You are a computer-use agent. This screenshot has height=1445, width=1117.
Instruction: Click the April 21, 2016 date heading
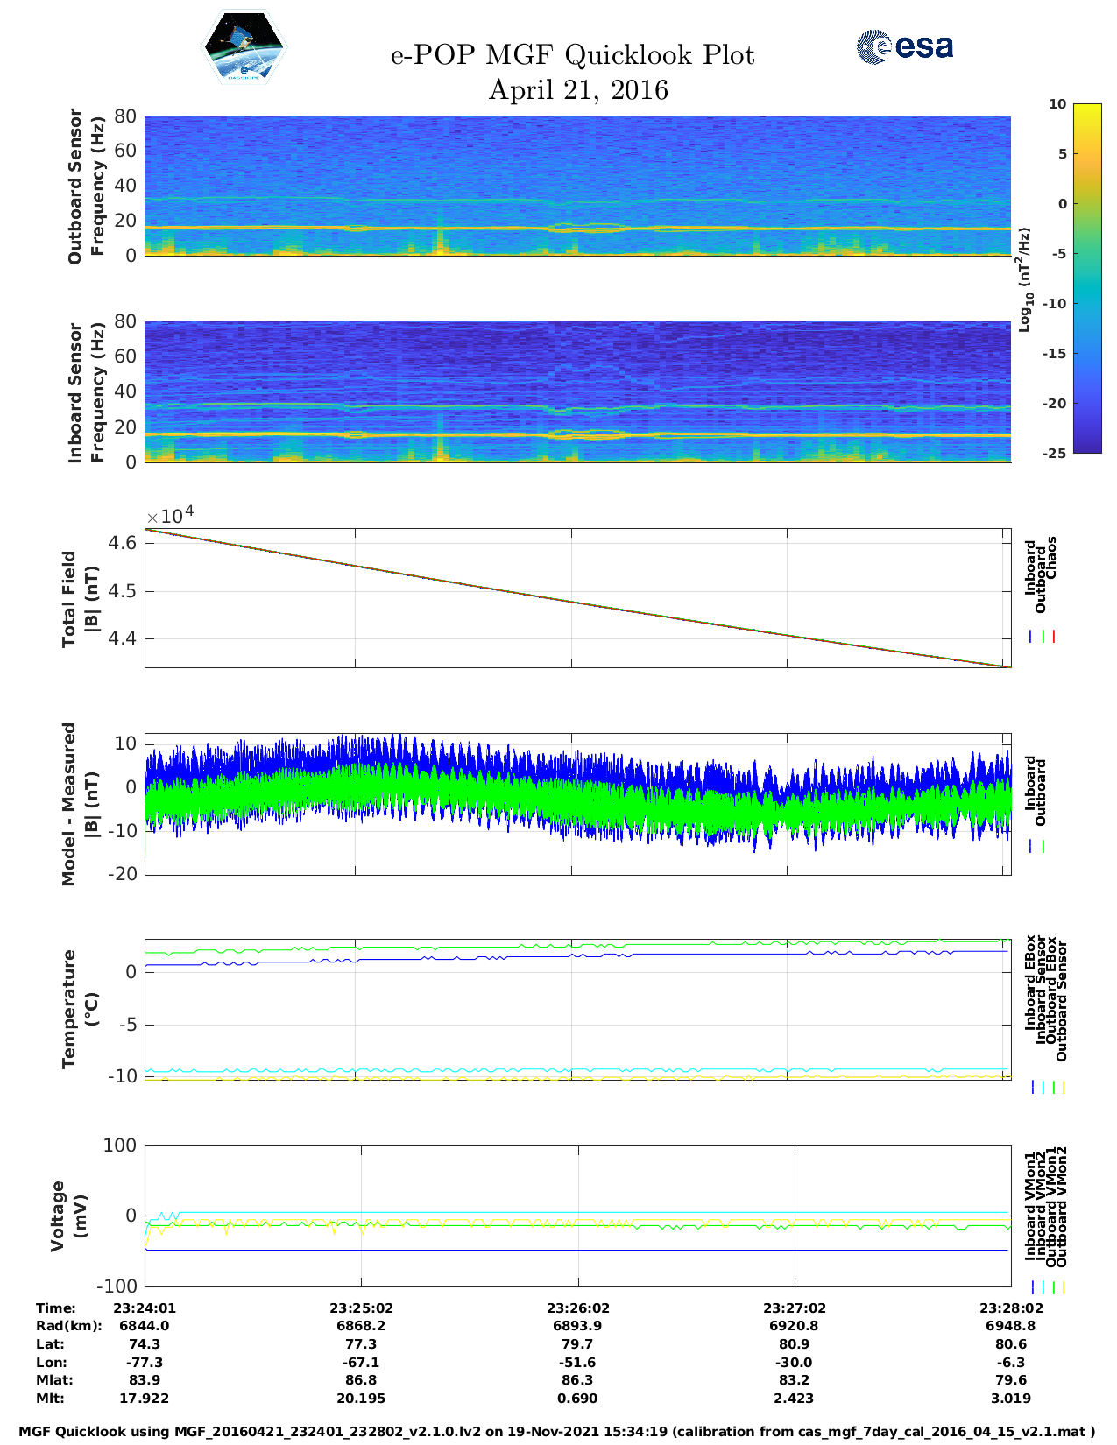point(577,90)
